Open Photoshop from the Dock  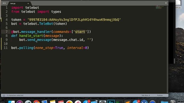click(x=111, y=102)
